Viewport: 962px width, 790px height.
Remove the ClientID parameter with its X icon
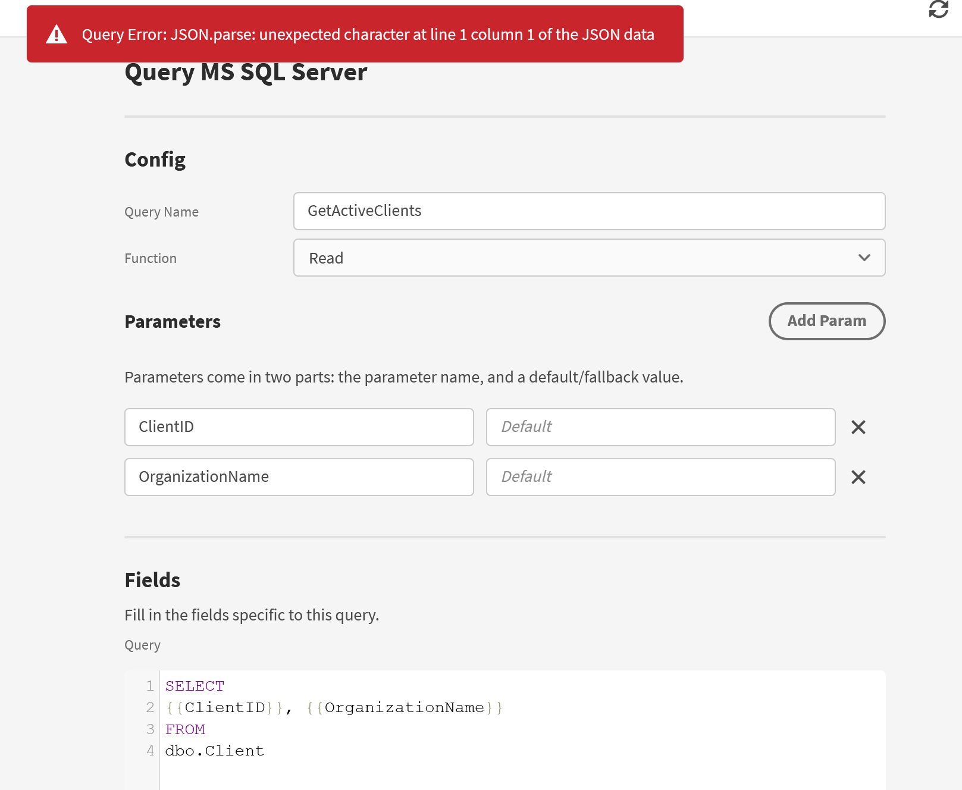point(858,427)
